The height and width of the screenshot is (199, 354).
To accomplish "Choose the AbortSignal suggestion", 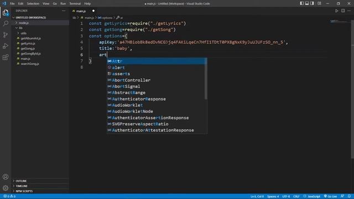I will (x=156, y=86).
